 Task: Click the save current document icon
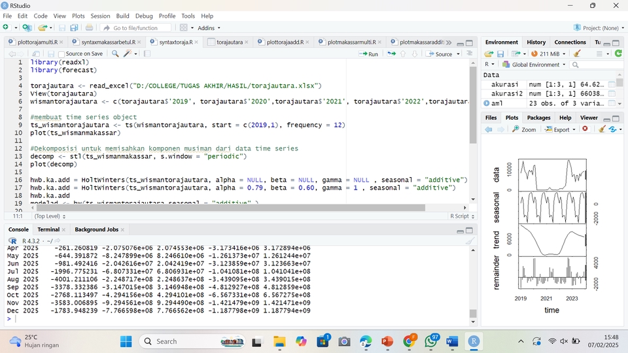[x=51, y=54]
